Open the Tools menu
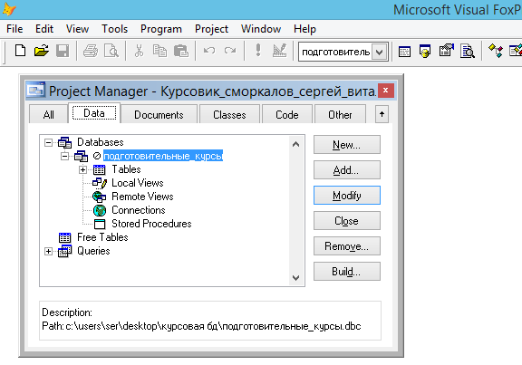This screenshot has height=365, width=522. [114, 29]
